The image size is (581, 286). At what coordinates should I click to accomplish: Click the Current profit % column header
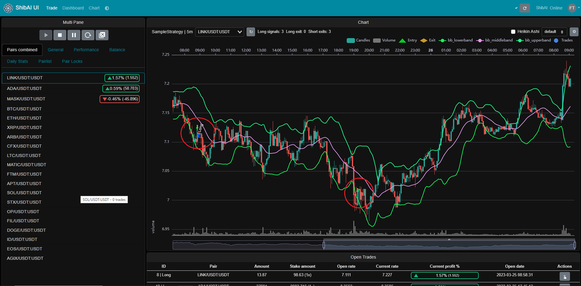click(x=444, y=266)
